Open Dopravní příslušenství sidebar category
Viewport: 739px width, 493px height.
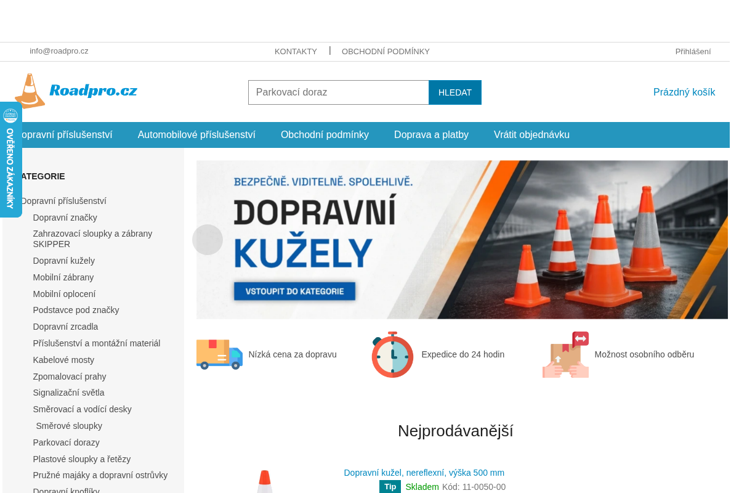63,201
